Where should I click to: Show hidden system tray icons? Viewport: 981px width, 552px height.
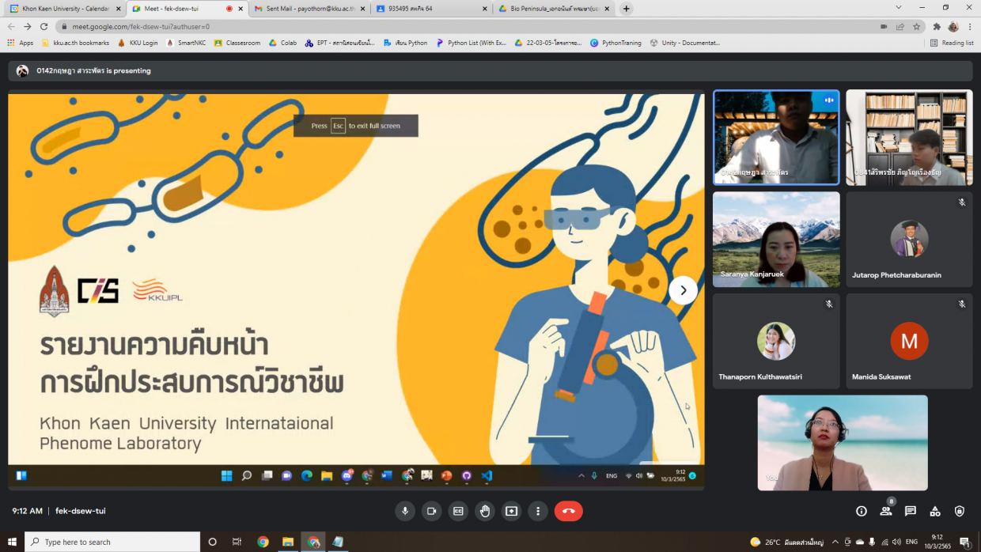835,542
